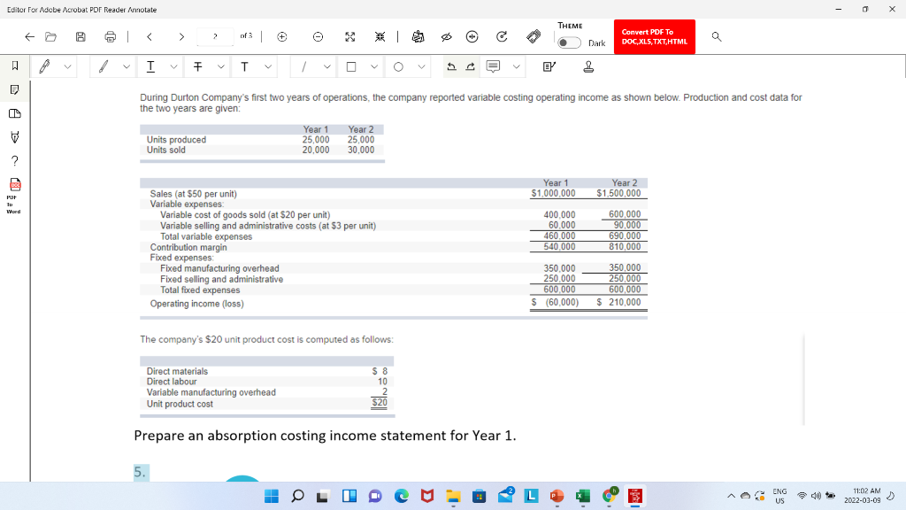The image size is (906, 510).
Task: Open the bookmarks sidebar panel
Action: (13, 66)
